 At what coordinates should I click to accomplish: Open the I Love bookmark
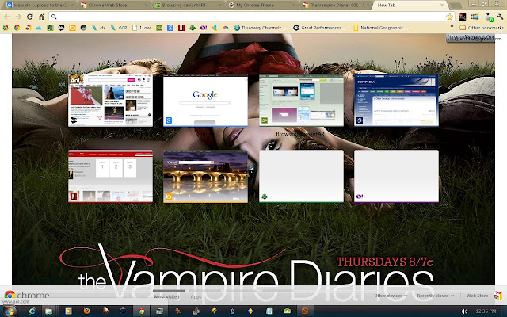tap(142, 28)
